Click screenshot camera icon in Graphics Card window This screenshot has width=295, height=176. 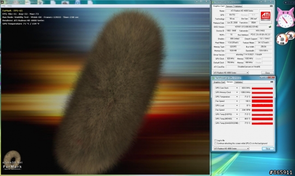coord(271,6)
